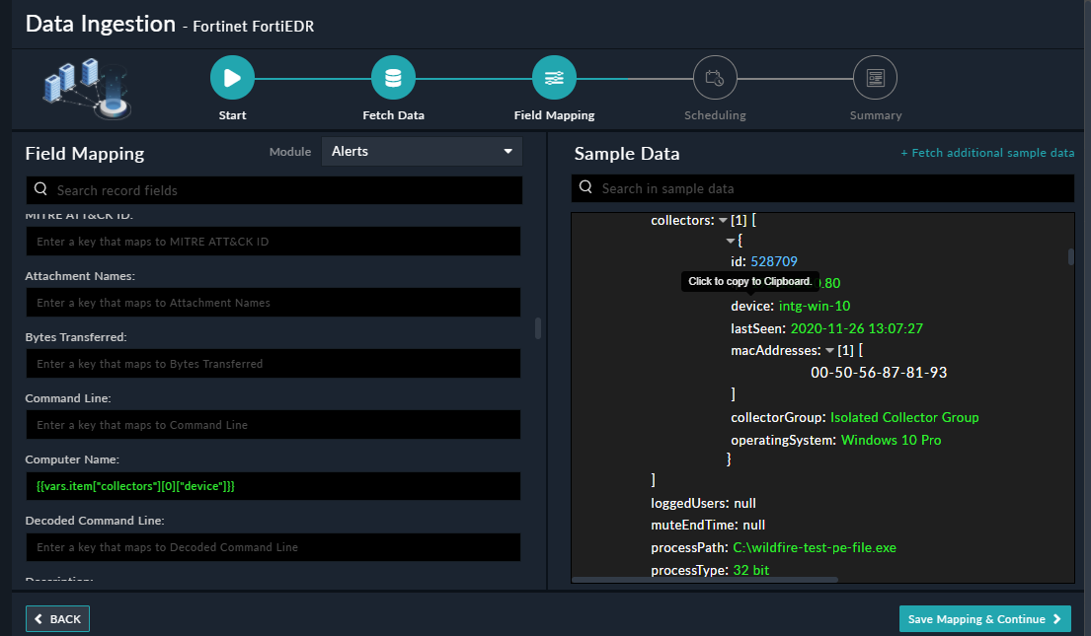Click Save Mapping & Continue
Screen dimensions: 1091x636
984,618
